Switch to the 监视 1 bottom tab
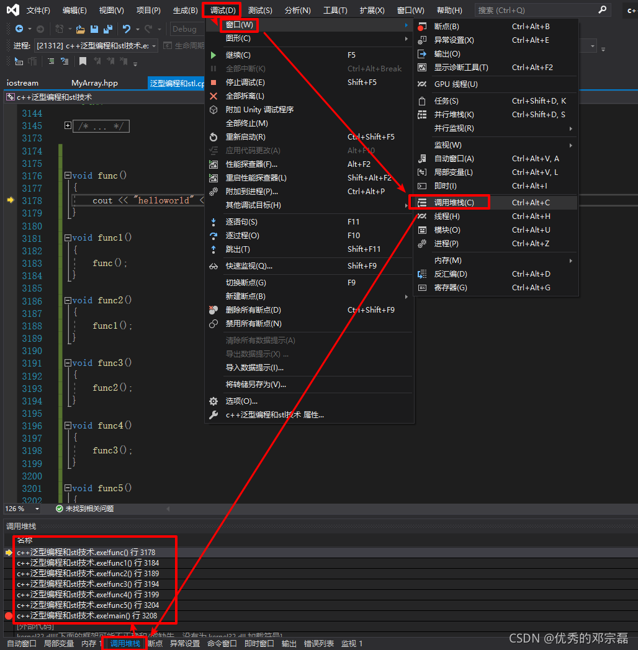 (352, 643)
